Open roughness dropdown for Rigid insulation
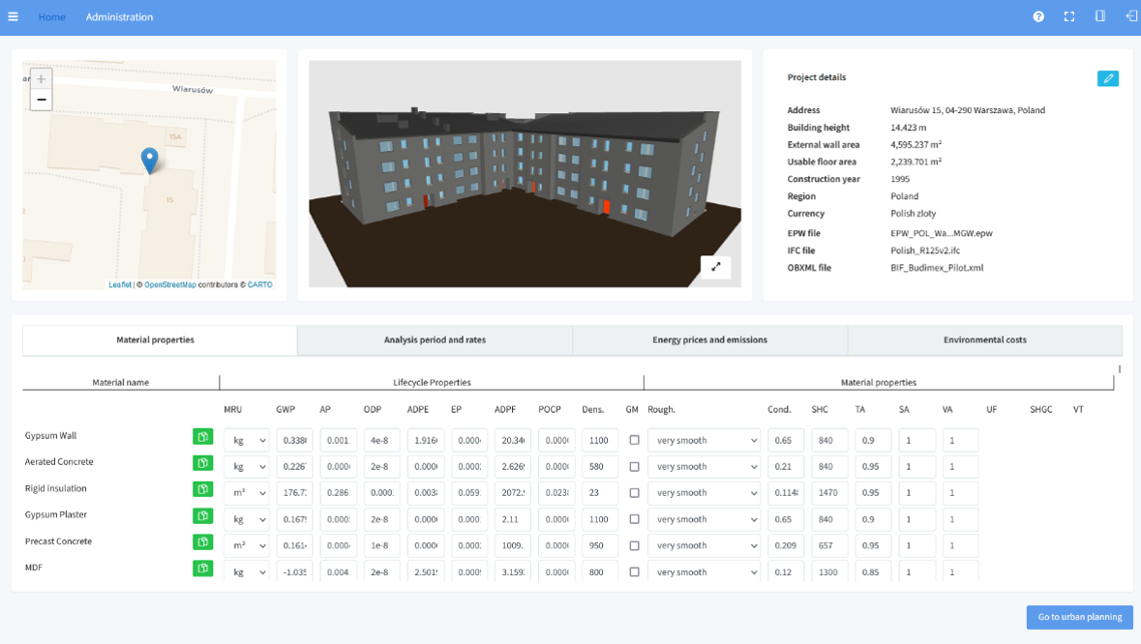This screenshot has width=1141, height=644. pos(704,493)
